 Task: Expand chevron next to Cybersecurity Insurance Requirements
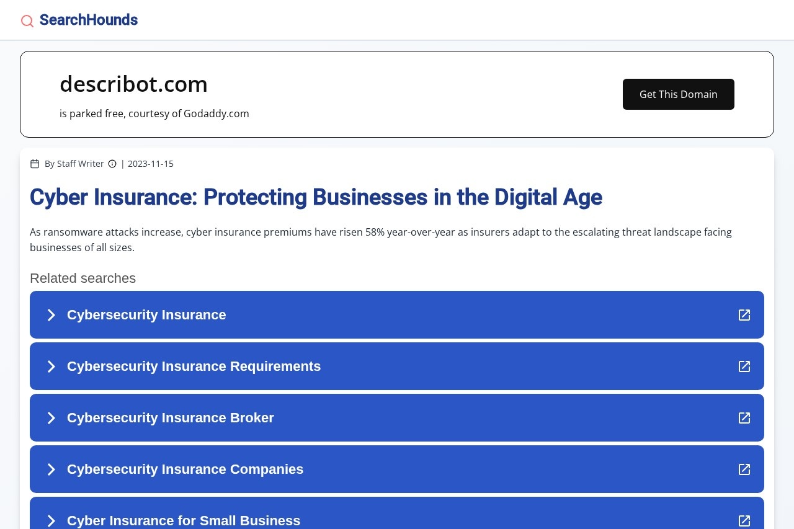tap(51, 367)
